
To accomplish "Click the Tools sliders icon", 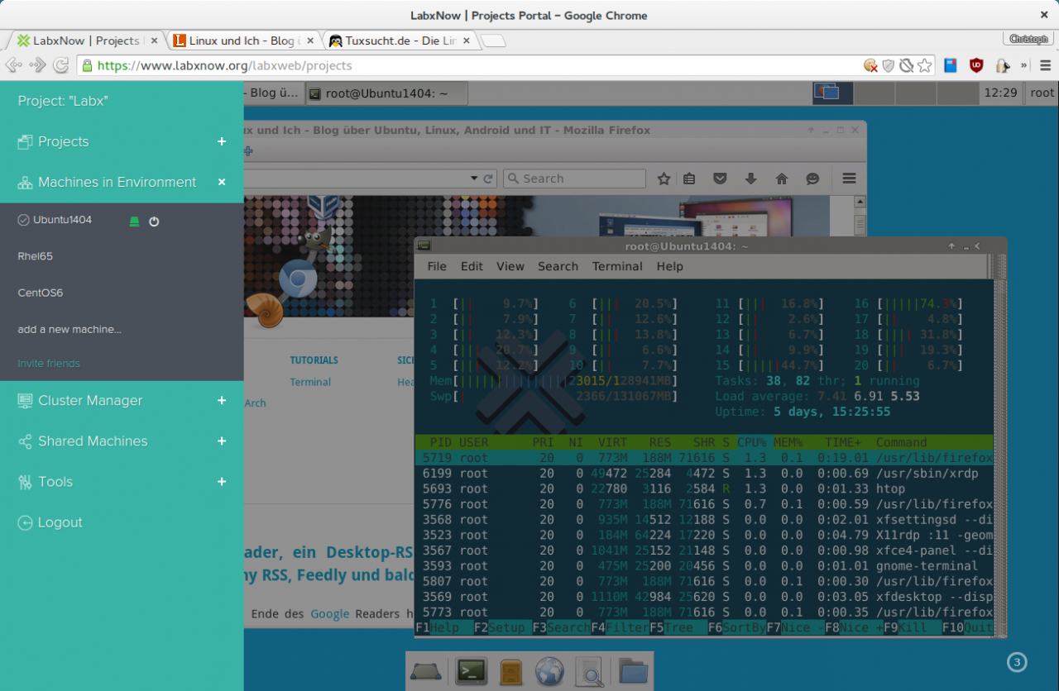I will 25,482.
